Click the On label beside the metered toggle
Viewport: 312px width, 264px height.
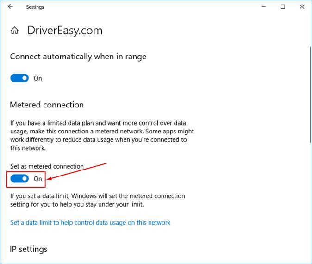coord(38,179)
